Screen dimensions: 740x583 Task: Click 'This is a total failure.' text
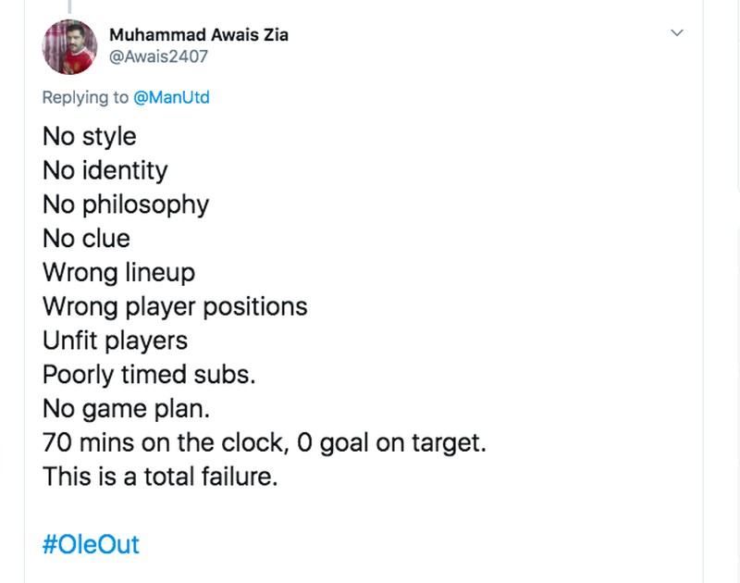[x=160, y=478]
